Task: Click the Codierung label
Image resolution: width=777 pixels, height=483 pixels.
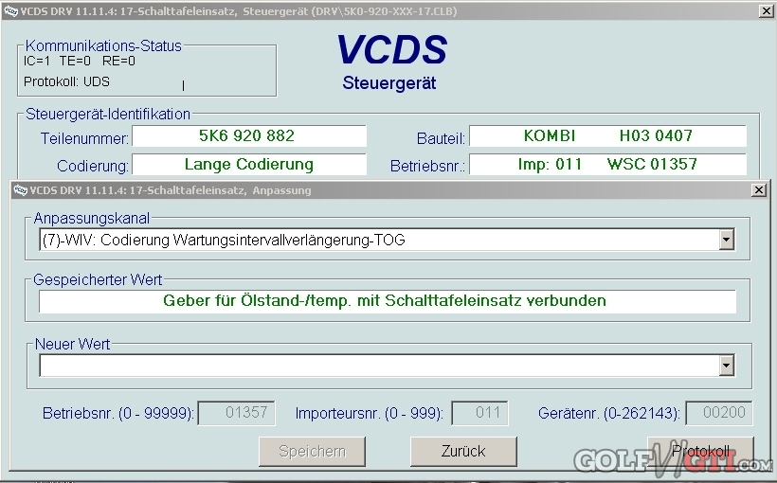Action: 93,166
